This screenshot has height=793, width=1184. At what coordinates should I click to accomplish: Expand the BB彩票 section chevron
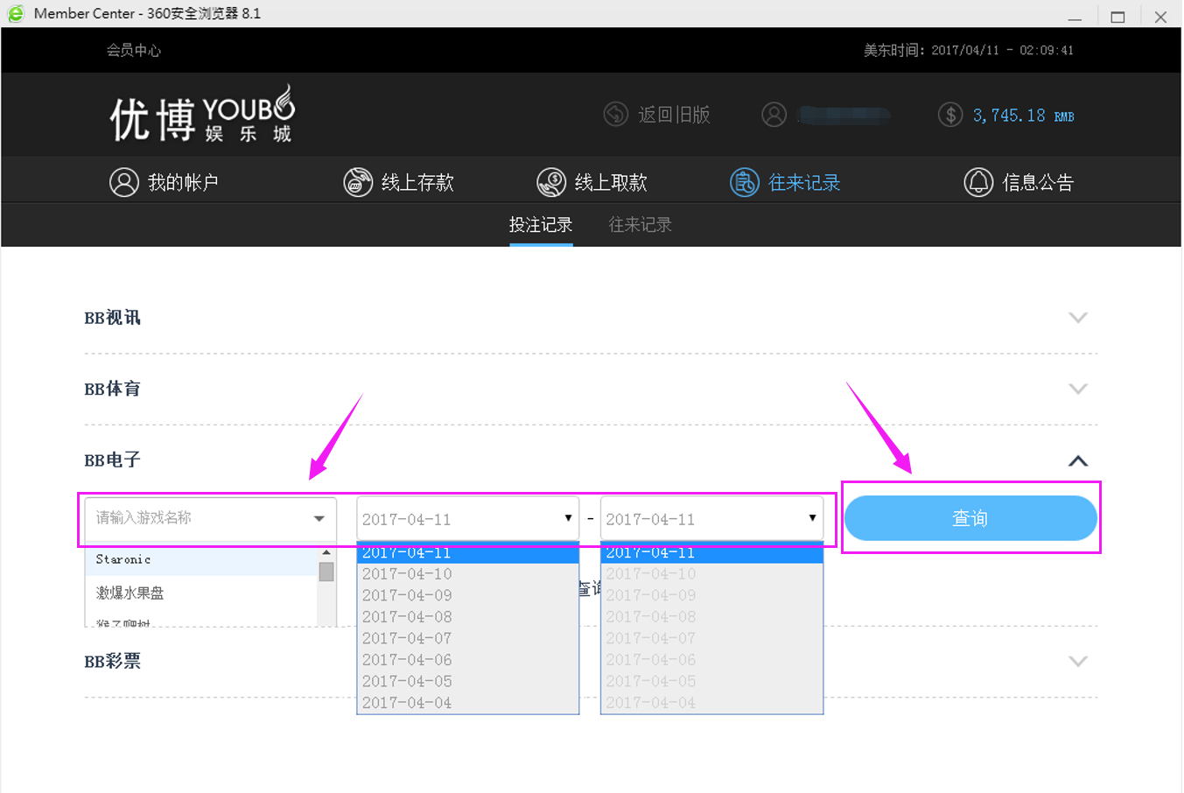tap(1078, 661)
